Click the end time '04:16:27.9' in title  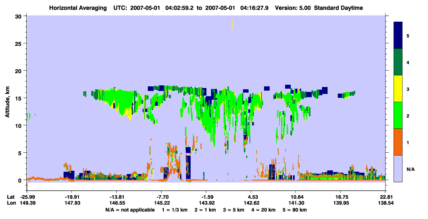pos(254,8)
